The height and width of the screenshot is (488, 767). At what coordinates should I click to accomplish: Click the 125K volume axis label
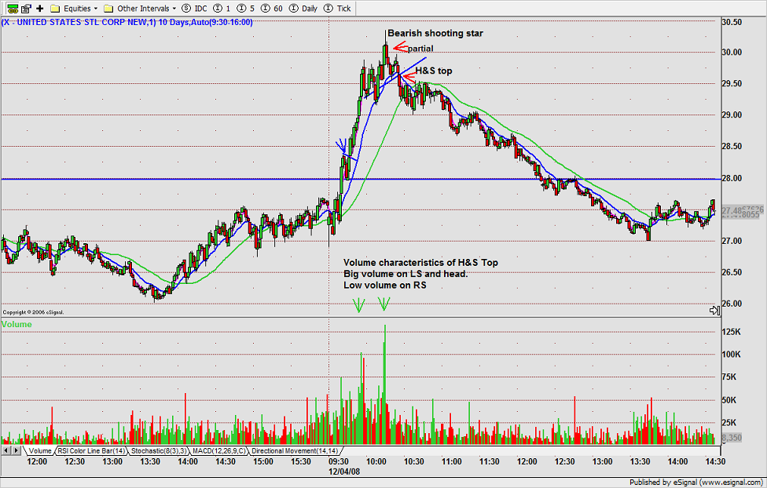732,332
